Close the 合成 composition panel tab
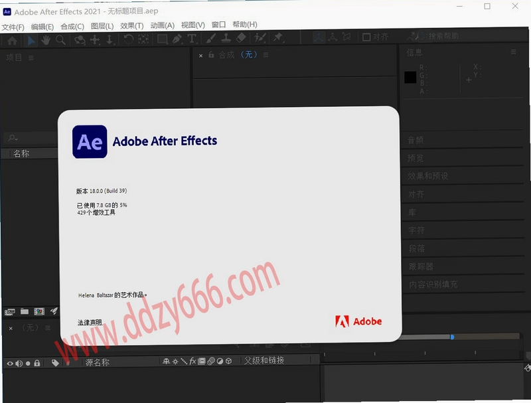 (x=201, y=56)
